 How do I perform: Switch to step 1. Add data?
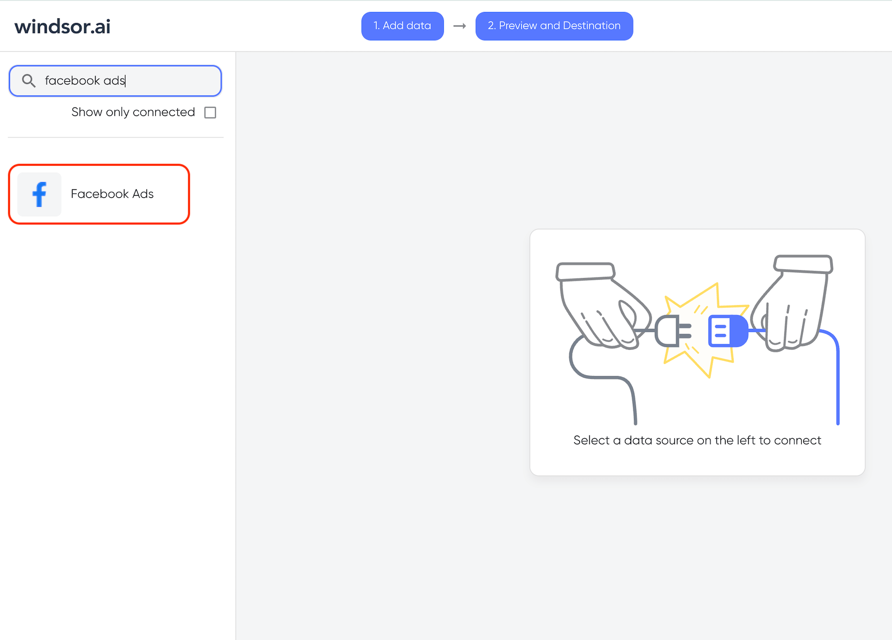tap(402, 26)
